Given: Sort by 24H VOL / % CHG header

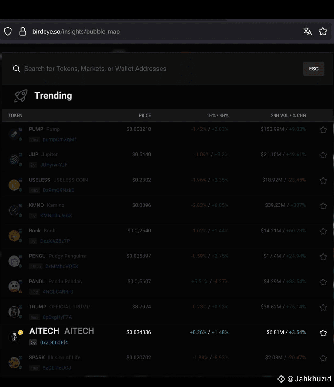Looking at the screenshot, I should coord(288,115).
